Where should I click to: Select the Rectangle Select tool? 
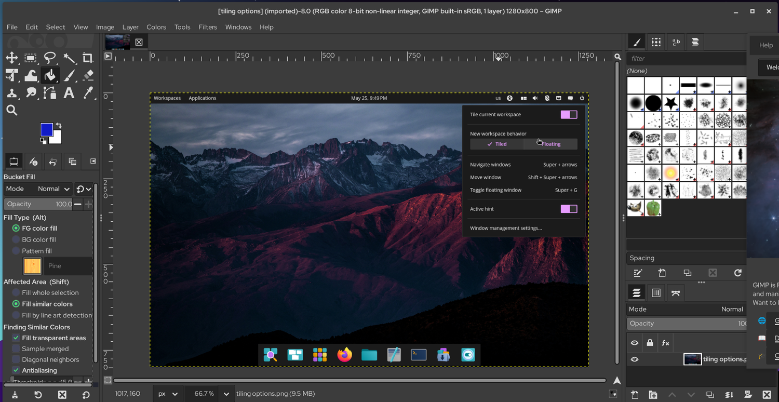[31, 58]
